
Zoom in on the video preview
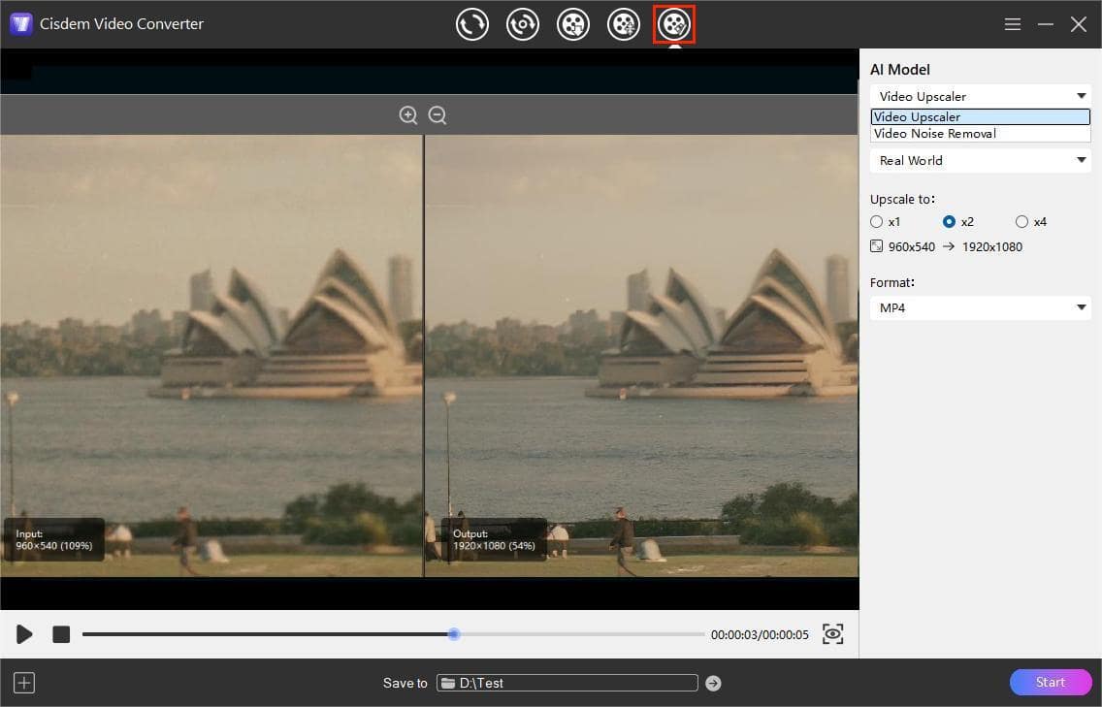(x=408, y=114)
